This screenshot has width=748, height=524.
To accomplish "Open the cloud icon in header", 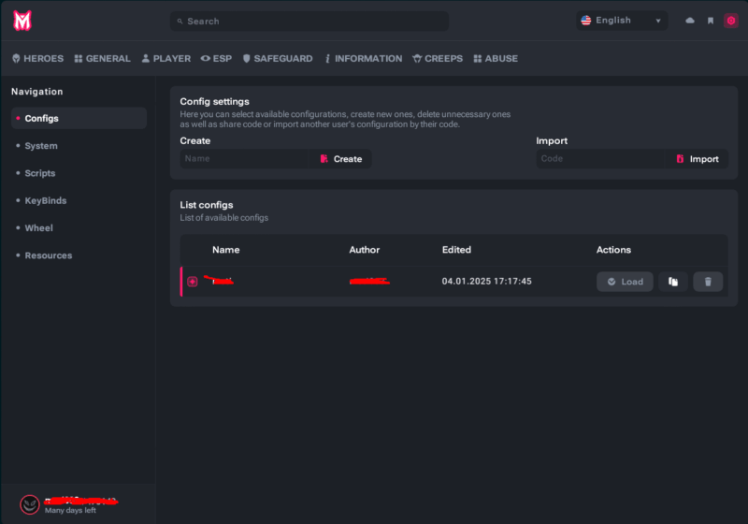I will (690, 21).
